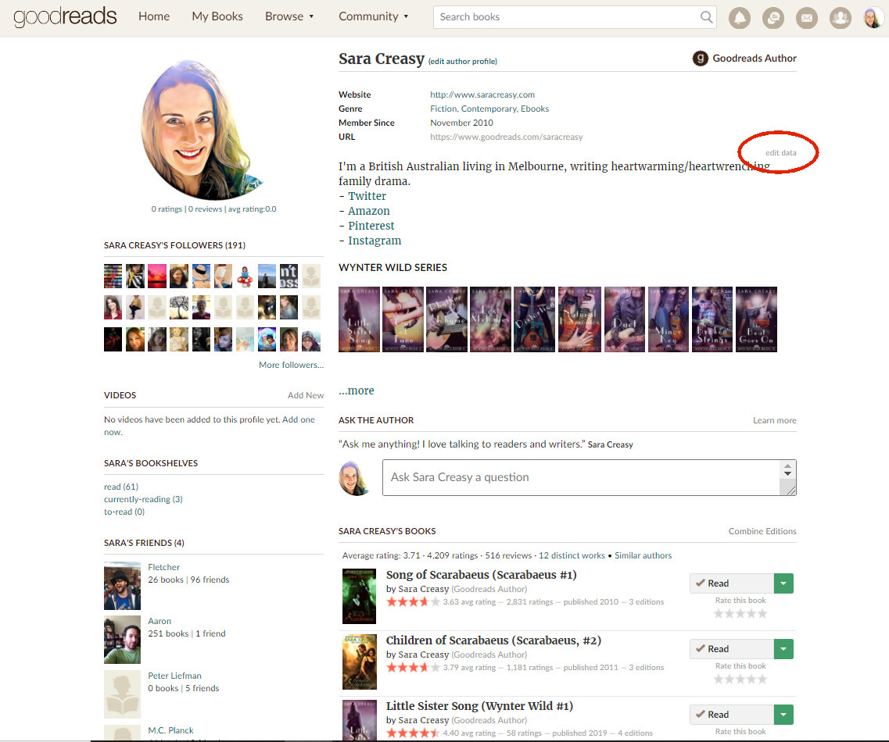
Task: Open the Community menu
Action: pos(373,16)
